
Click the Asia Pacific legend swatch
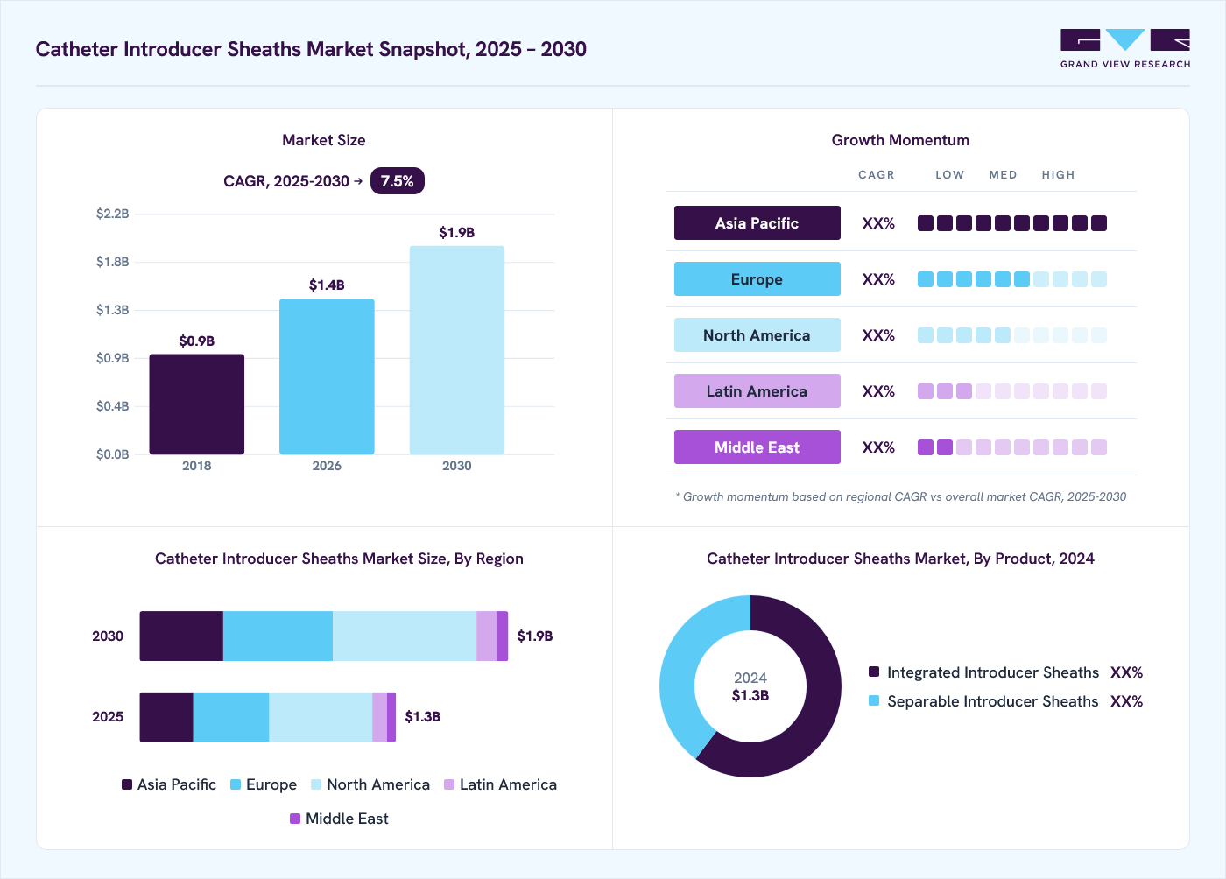coord(127,784)
